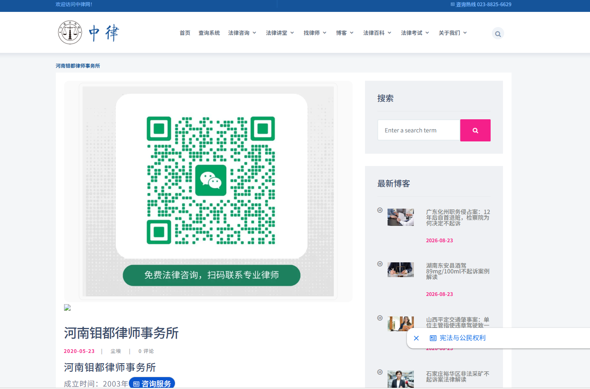Open thumbnail for 湖南东安县酒驾 post
Viewport: 590px width, 389px height.
tap(401, 270)
